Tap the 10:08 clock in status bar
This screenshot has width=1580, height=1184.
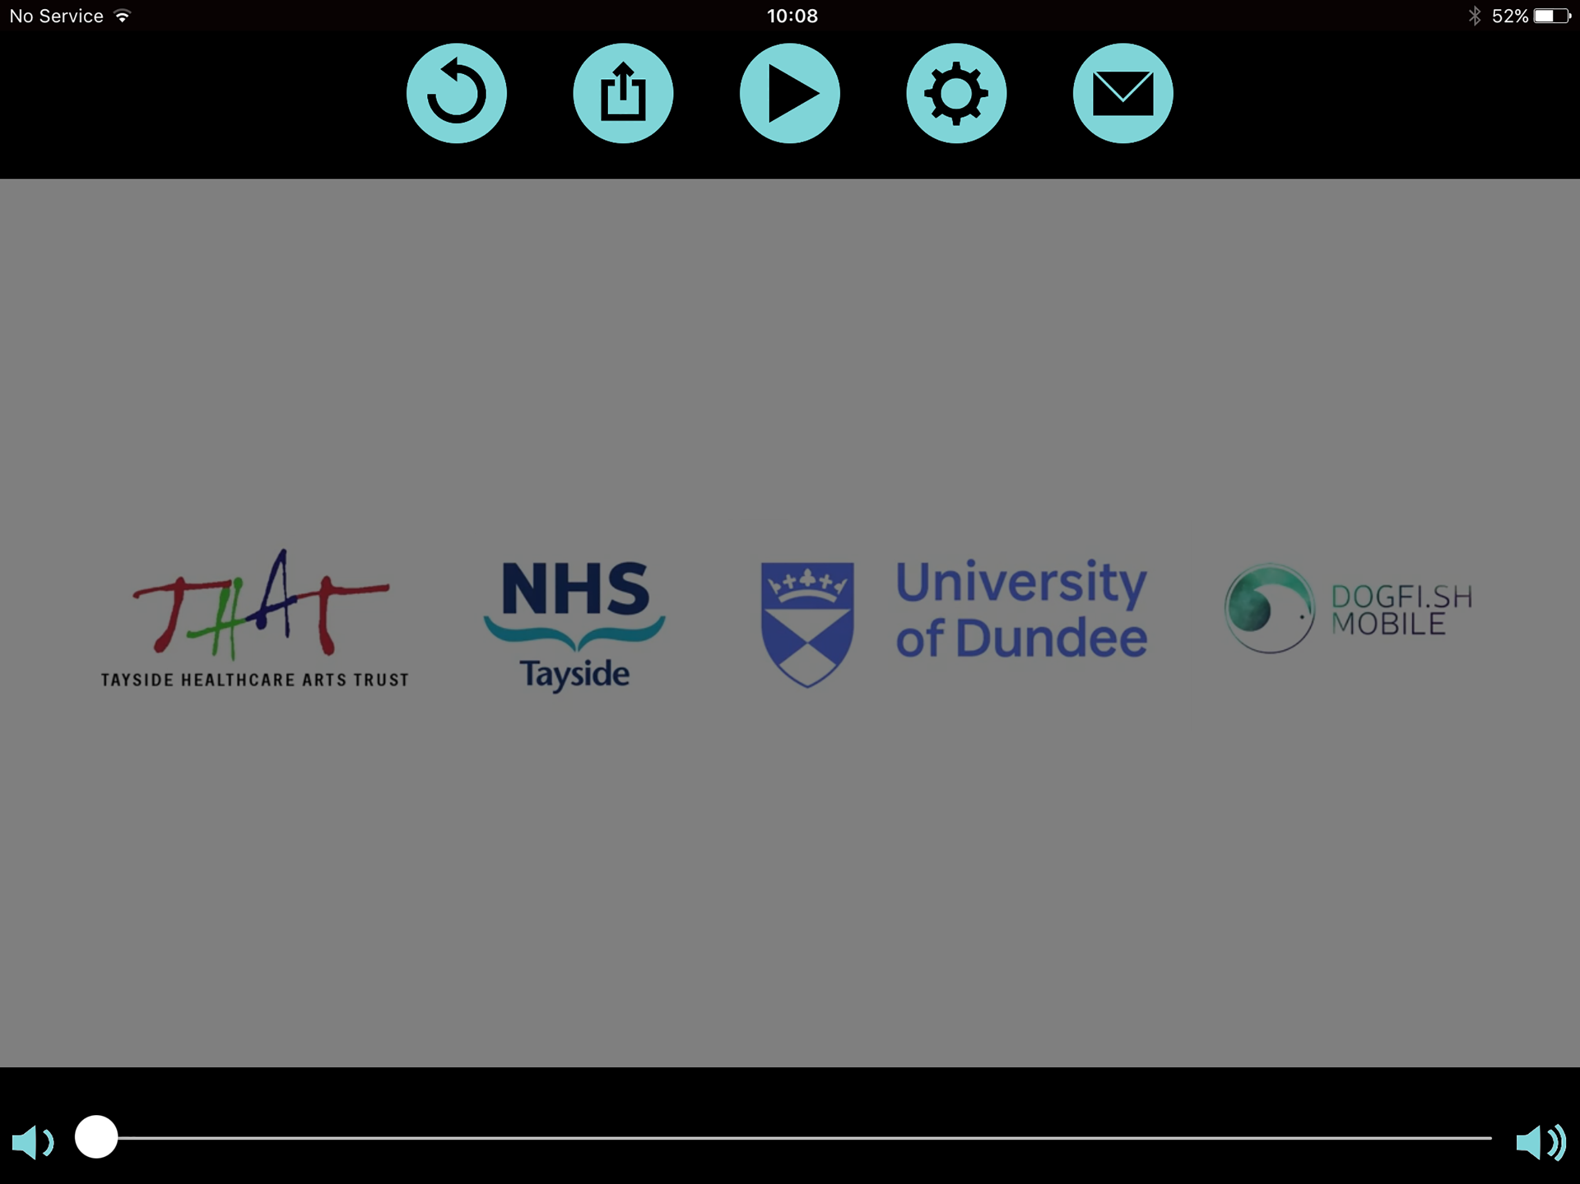pyautogui.click(x=792, y=16)
